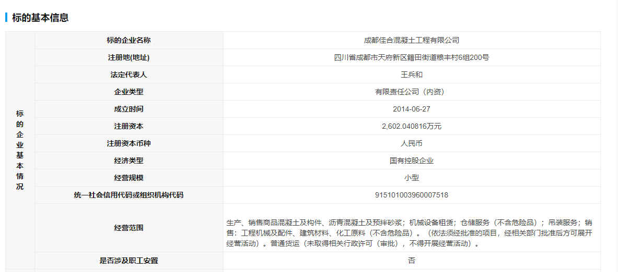The height and width of the screenshot is (272, 618).
Task: Click the 注册地(地址) label cell
Action: click(129, 57)
